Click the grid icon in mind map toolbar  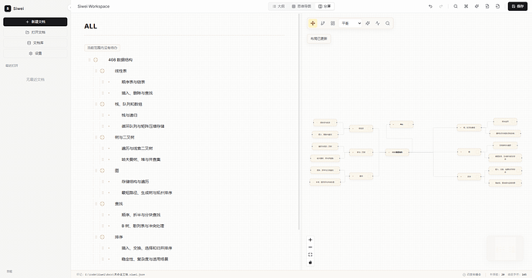point(333,23)
